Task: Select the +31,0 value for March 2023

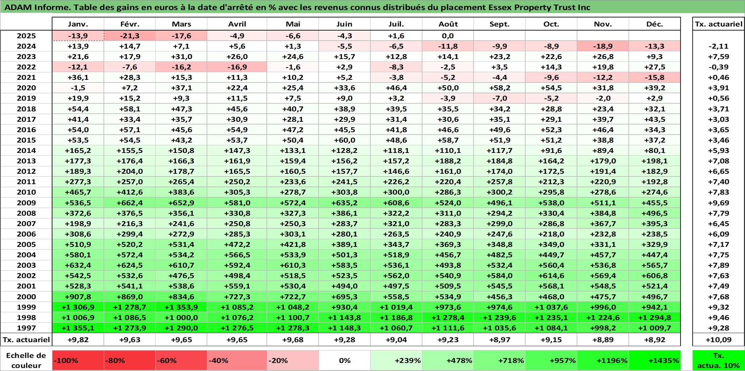Action: pos(181,57)
